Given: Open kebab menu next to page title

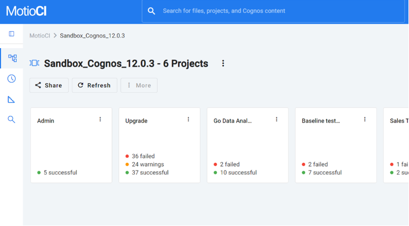Looking at the screenshot, I should (x=223, y=63).
